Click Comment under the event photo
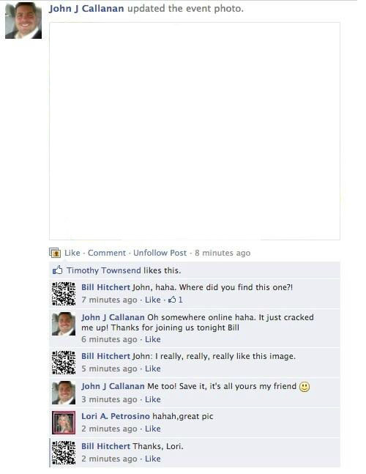Image resolution: width=366 pixels, height=474 pixels. click(x=107, y=253)
